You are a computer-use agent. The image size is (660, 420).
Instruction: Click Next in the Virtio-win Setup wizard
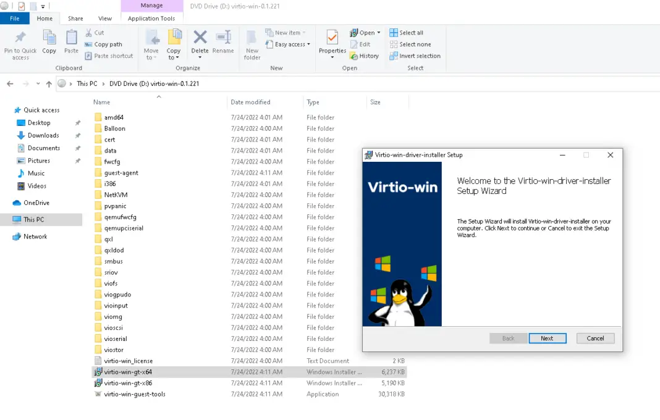click(x=548, y=338)
